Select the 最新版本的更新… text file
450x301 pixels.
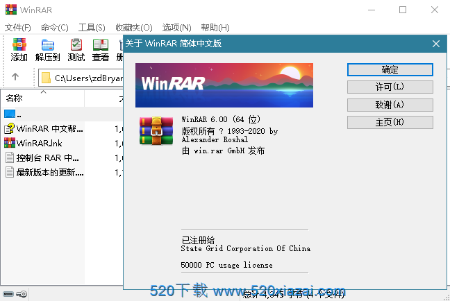point(44,173)
